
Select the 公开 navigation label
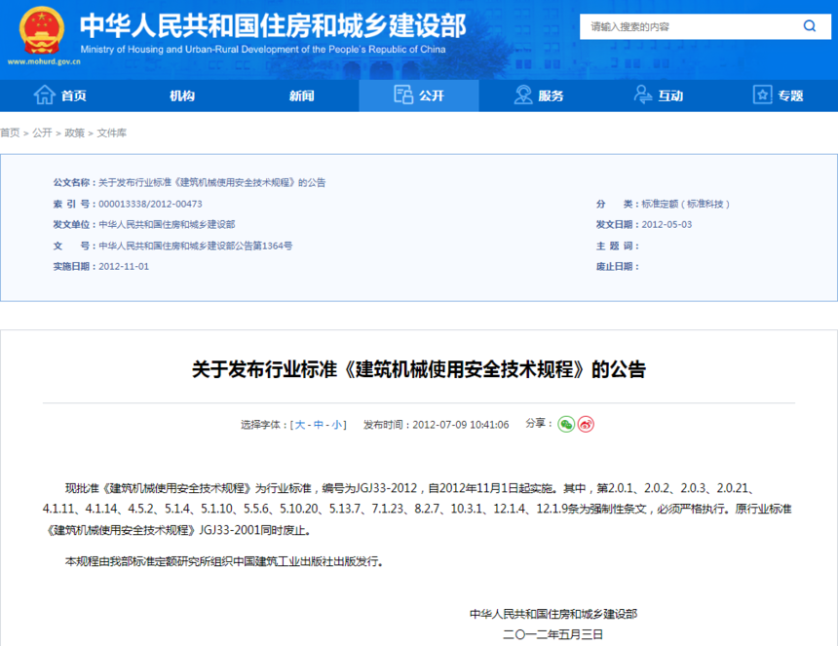432,95
